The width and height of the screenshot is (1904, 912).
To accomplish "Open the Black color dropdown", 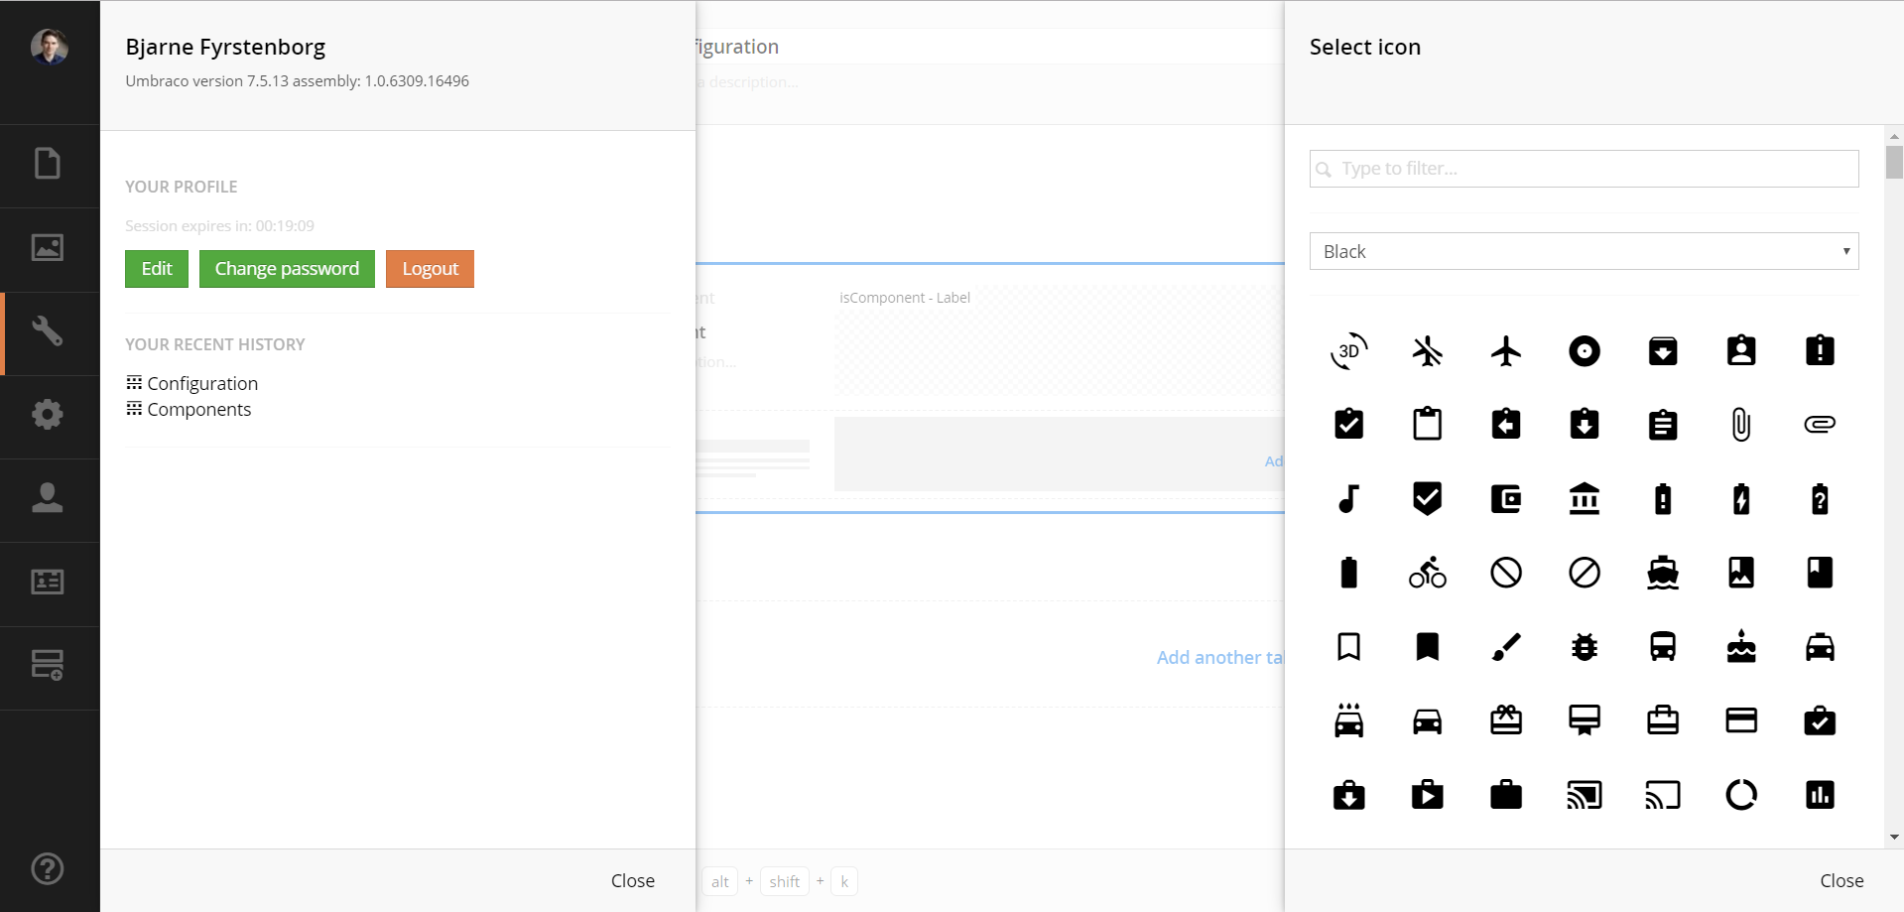I will [x=1584, y=251].
